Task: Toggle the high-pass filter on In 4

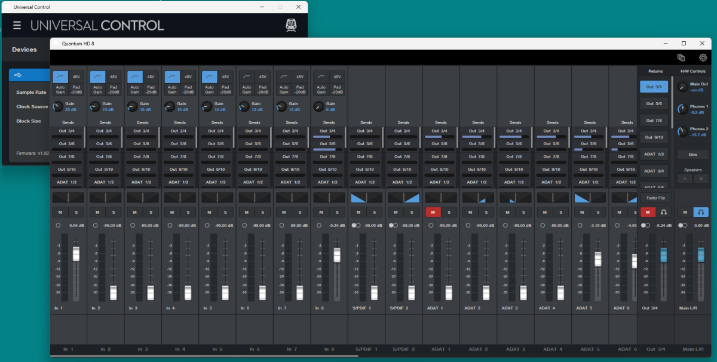Action: tap(172, 77)
